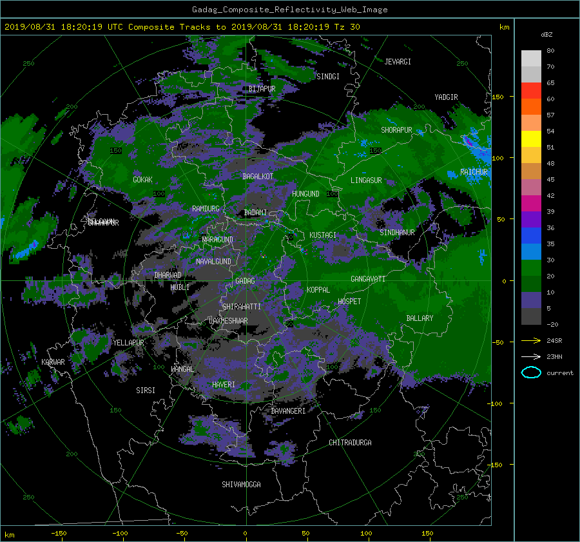580x542 pixels.
Task: Click the white 23MN arrow legend icon
Action: point(531,356)
